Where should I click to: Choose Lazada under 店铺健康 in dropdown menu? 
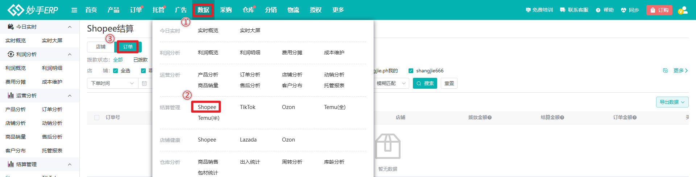(x=248, y=140)
